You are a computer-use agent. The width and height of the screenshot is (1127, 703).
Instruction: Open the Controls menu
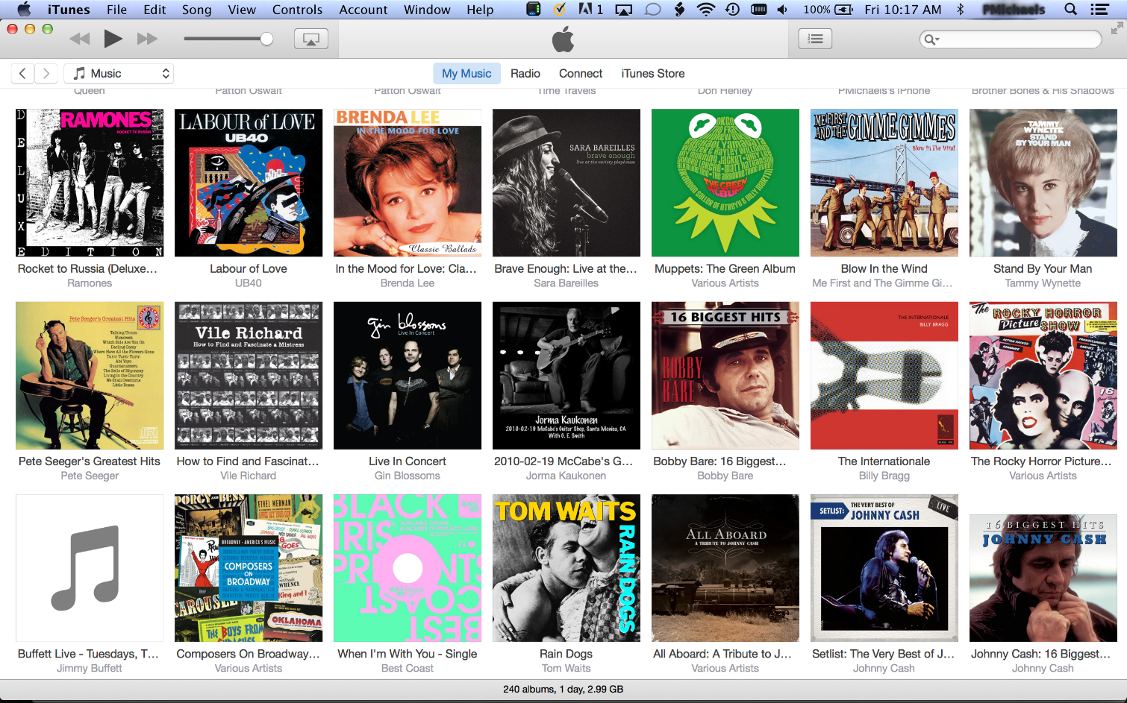[297, 10]
